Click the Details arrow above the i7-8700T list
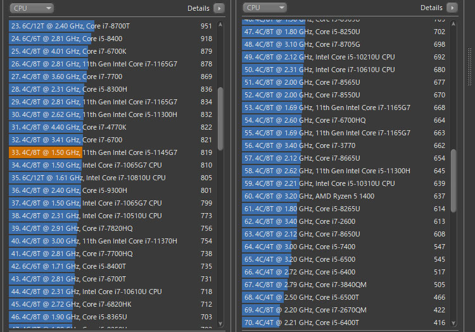Image resolution: width=475 pixels, height=332 pixels. pos(219,8)
